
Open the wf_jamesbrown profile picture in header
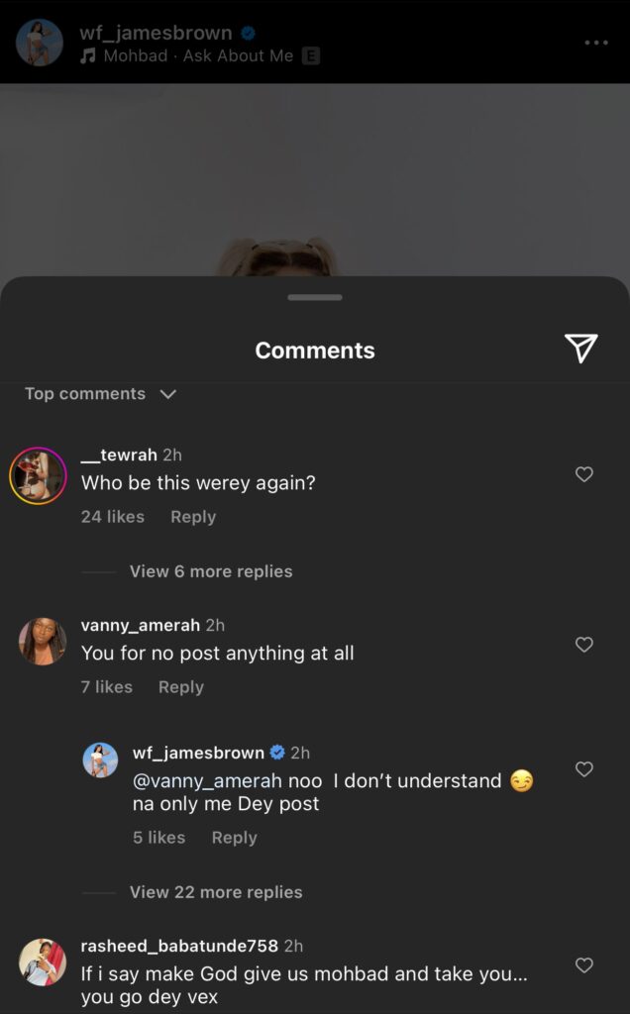40,43
